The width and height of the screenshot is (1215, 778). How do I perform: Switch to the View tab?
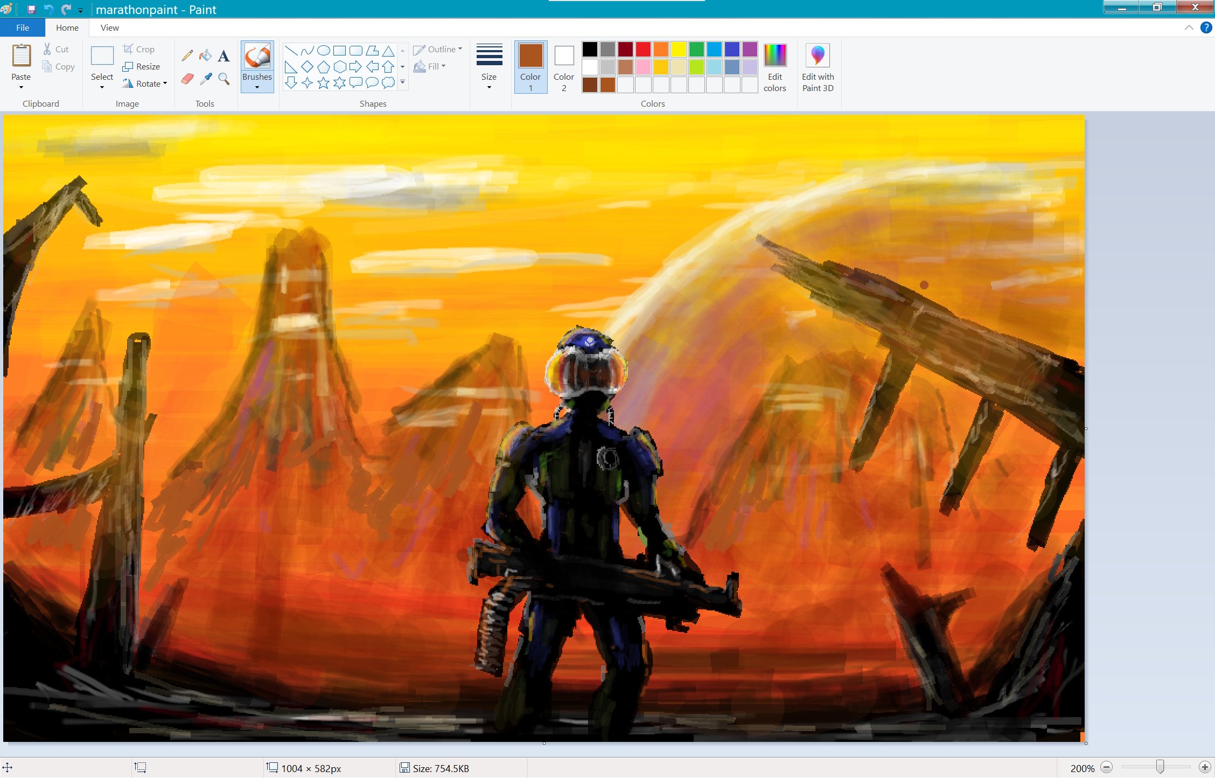(x=109, y=27)
